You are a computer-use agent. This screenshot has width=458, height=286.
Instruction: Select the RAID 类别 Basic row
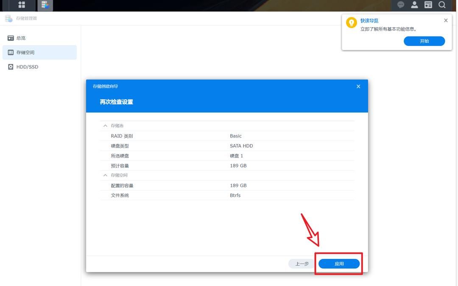coord(227,136)
